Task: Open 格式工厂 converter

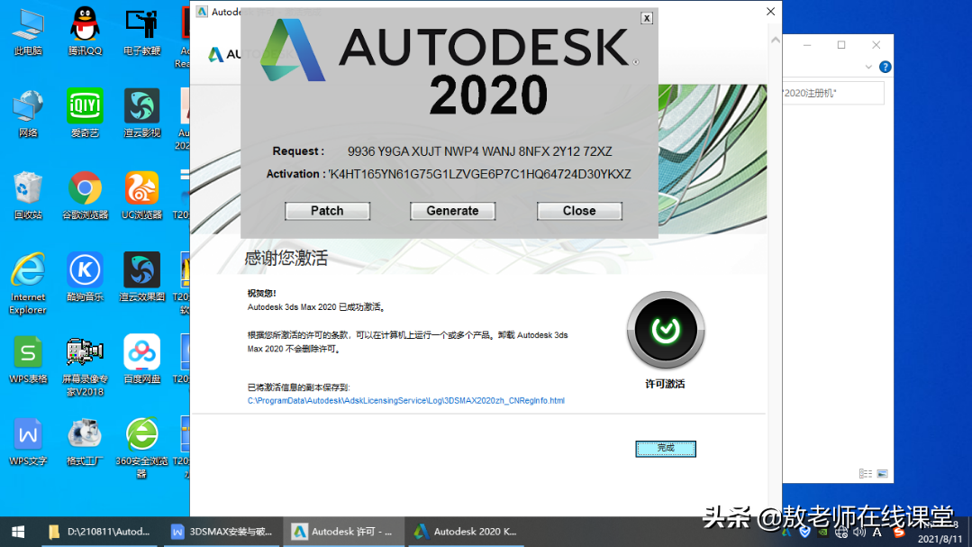Action: (85, 435)
